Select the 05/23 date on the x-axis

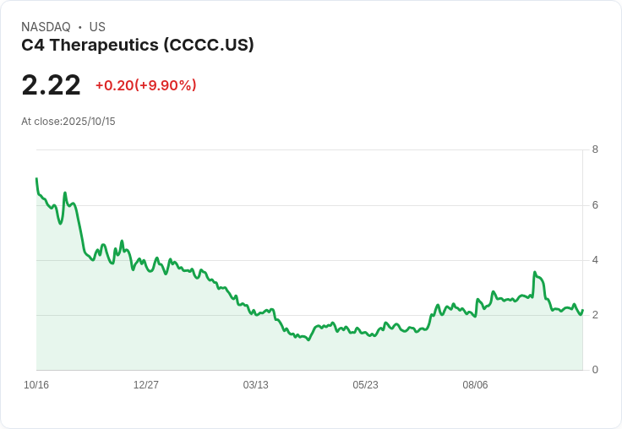[x=366, y=385]
